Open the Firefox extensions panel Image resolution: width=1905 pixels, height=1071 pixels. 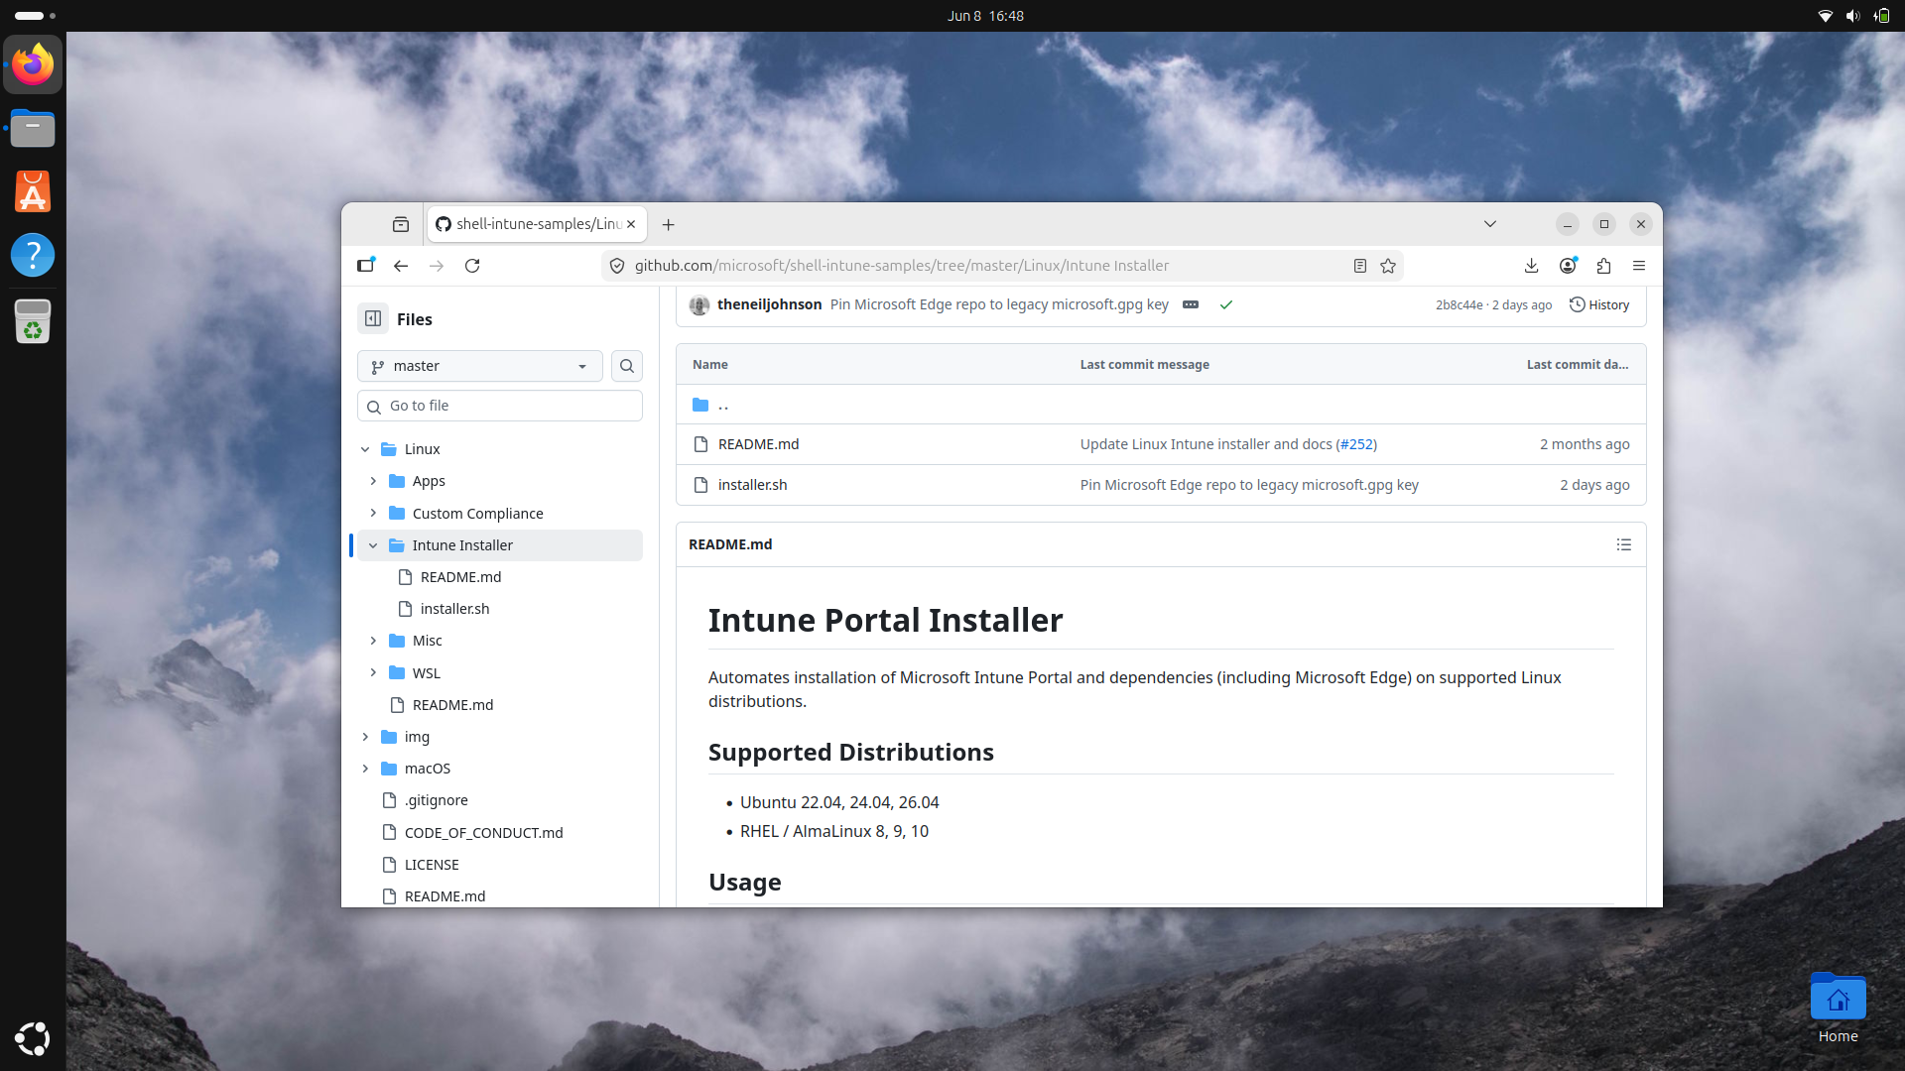tap(1603, 266)
